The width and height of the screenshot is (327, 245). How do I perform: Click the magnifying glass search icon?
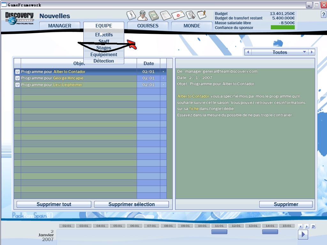point(191,15)
